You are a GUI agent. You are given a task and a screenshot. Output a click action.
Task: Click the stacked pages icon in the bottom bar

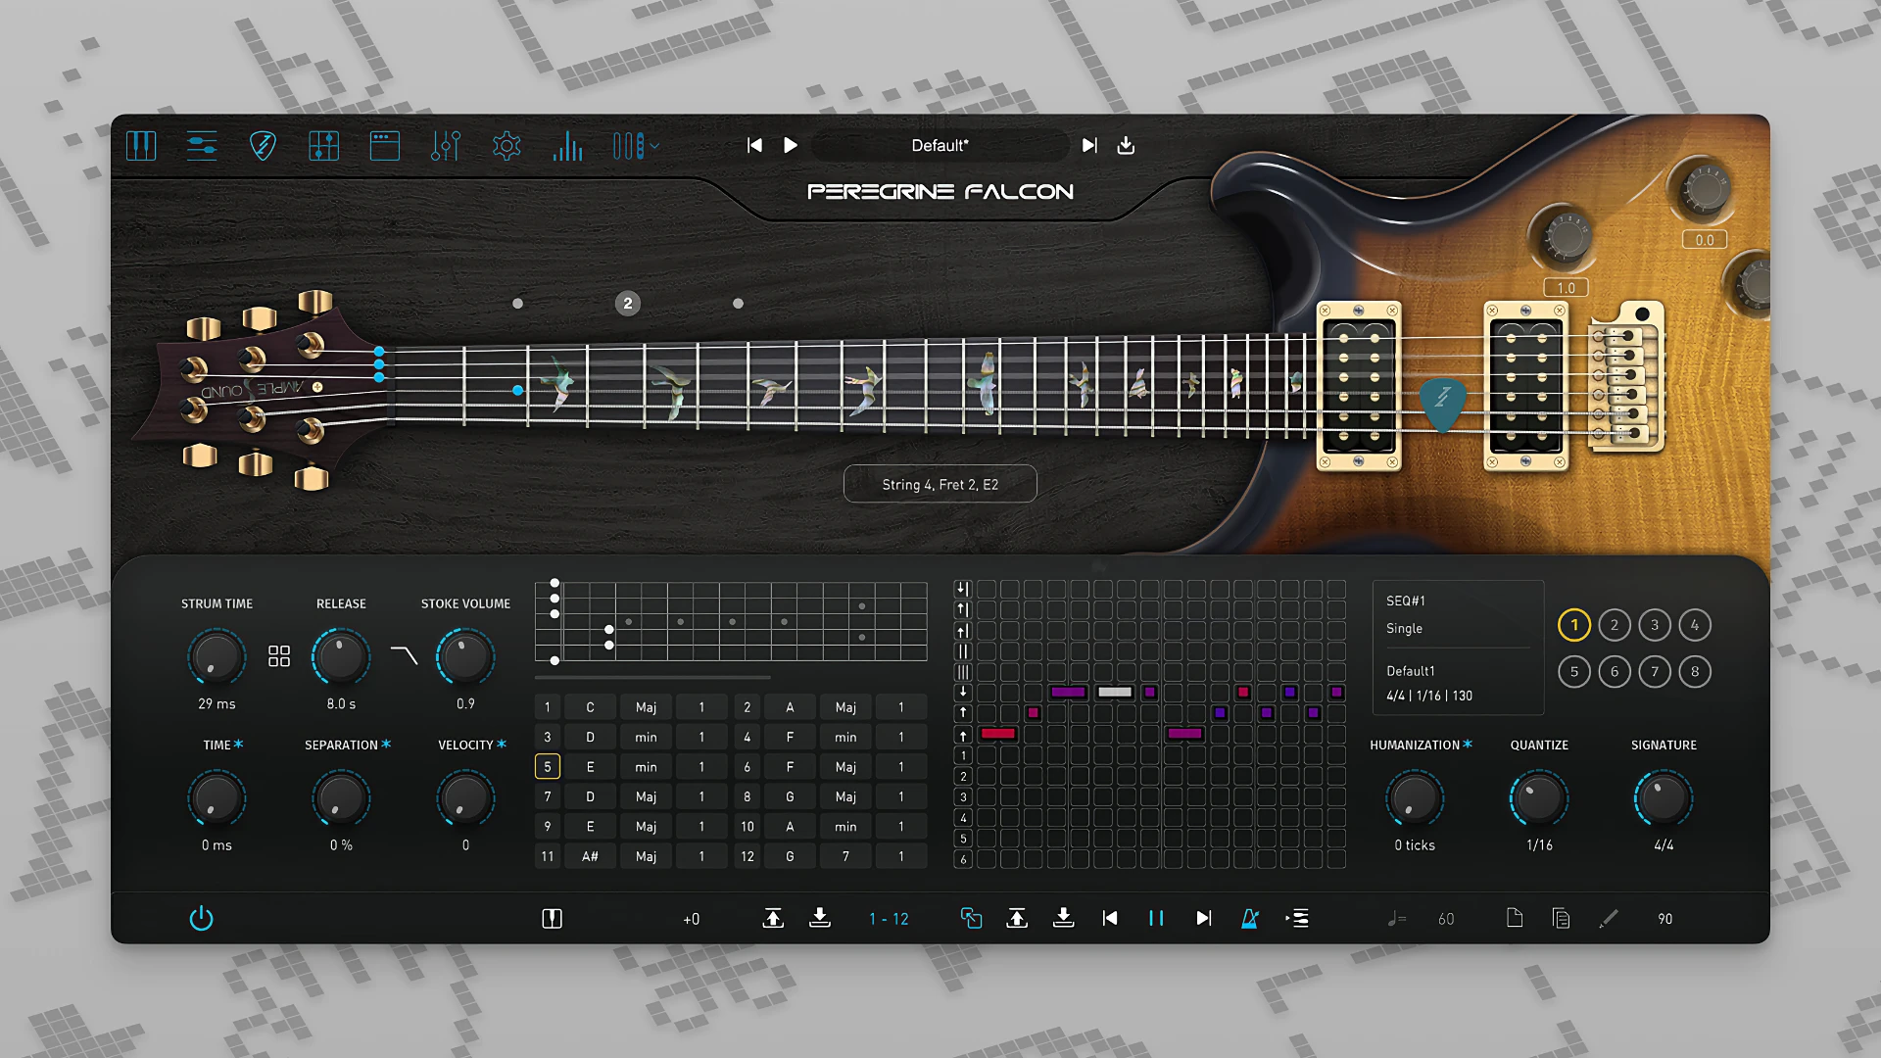click(x=1562, y=918)
